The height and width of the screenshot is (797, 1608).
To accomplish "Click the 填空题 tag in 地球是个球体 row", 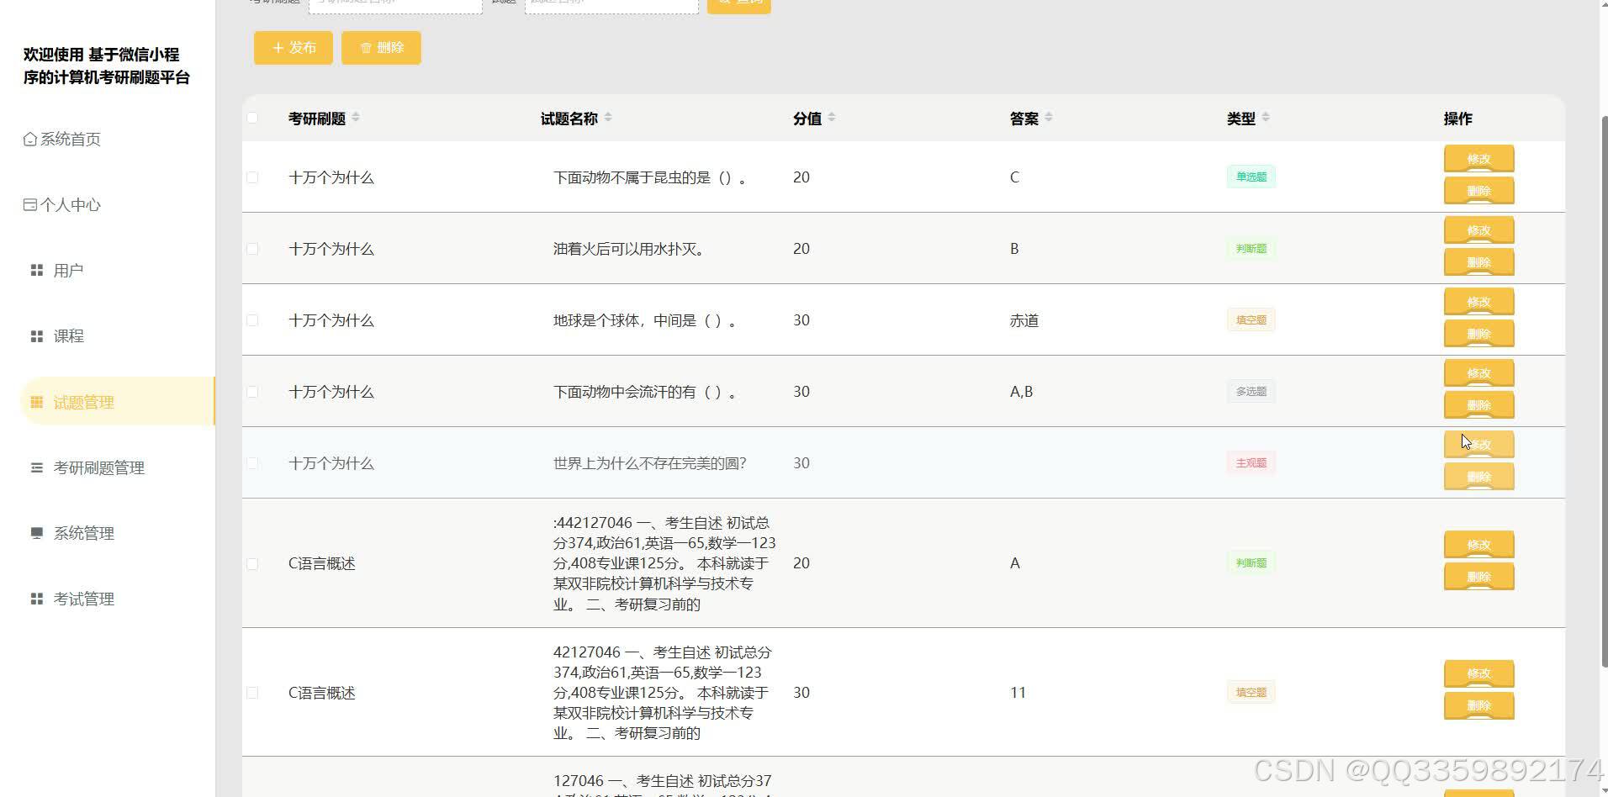I will coord(1251,319).
